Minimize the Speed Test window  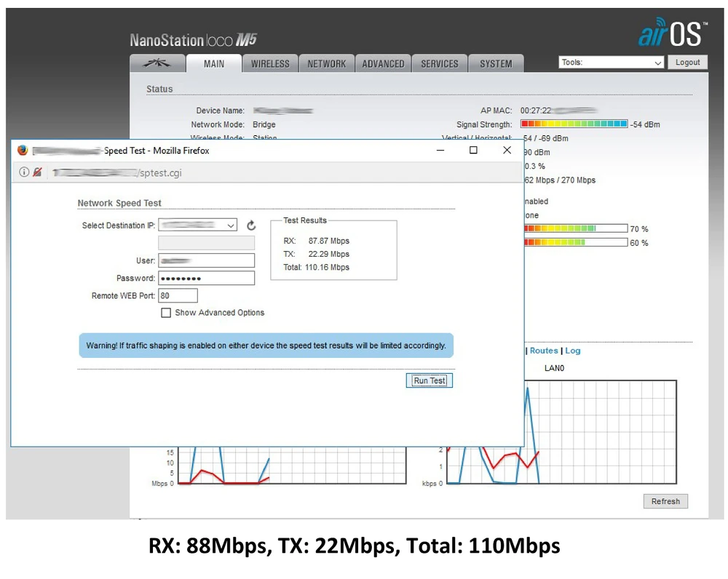[x=440, y=151]
